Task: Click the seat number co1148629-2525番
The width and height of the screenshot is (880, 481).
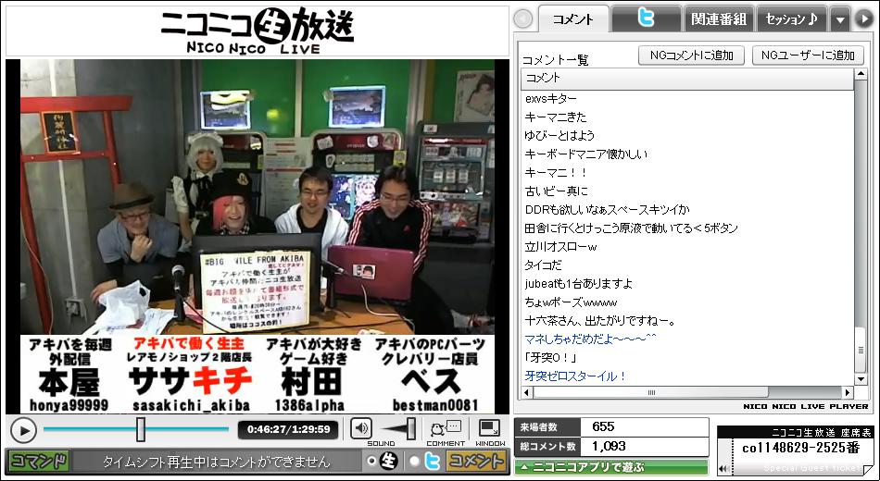Action: (801, 448)
